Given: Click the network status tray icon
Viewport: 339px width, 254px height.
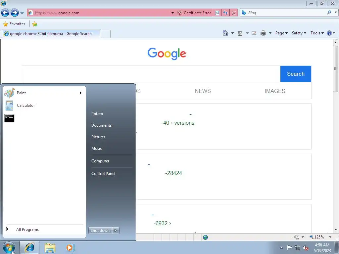Looking at the screenshot, I should pos(298,248).
